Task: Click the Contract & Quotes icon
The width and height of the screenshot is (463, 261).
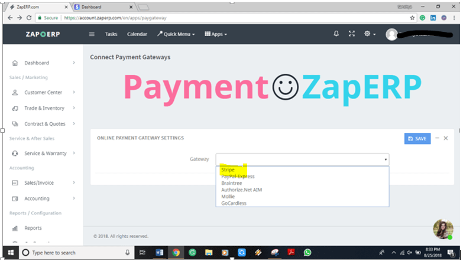Action: (15, 124)
